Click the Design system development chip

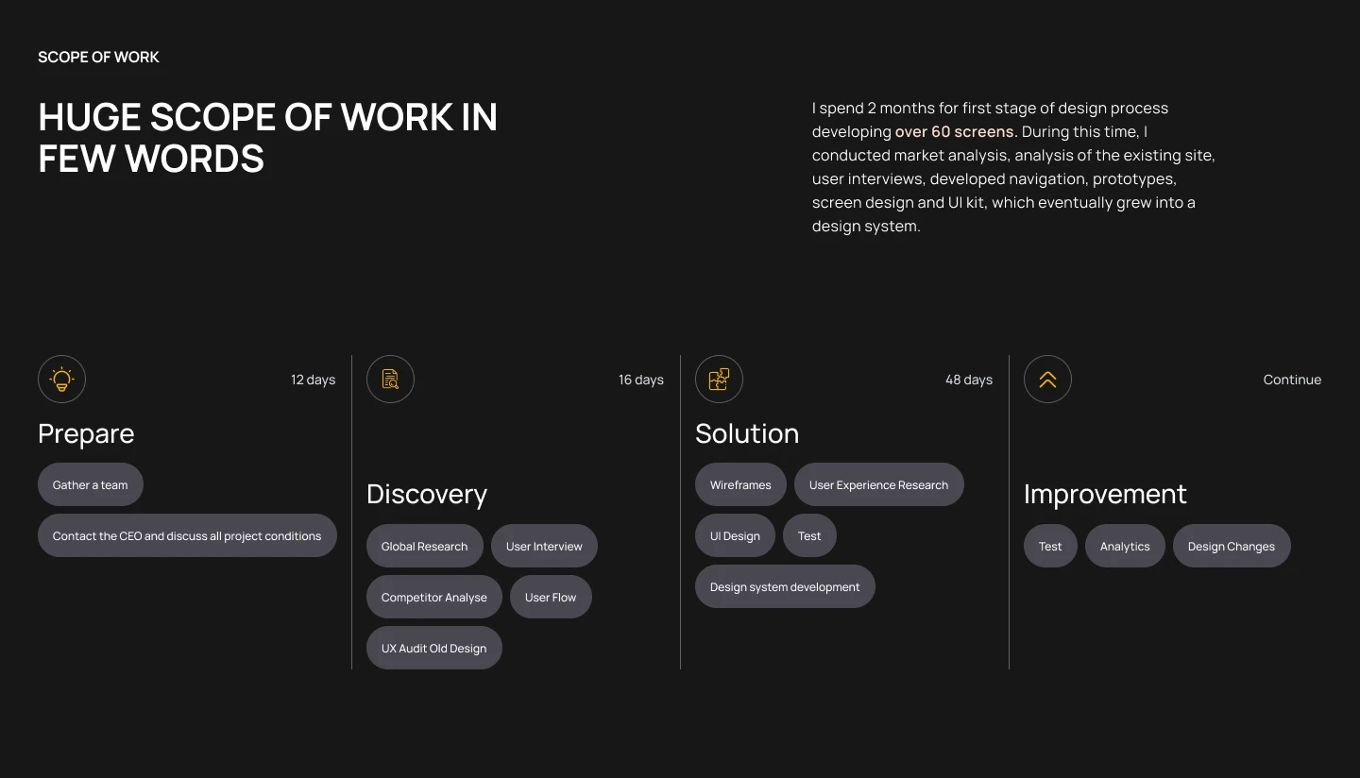[x=785, y=586]
